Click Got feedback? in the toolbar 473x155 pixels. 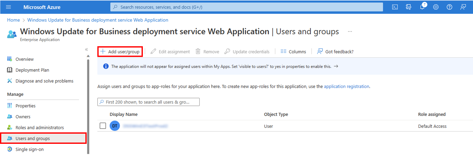click(x=335, y=52)
